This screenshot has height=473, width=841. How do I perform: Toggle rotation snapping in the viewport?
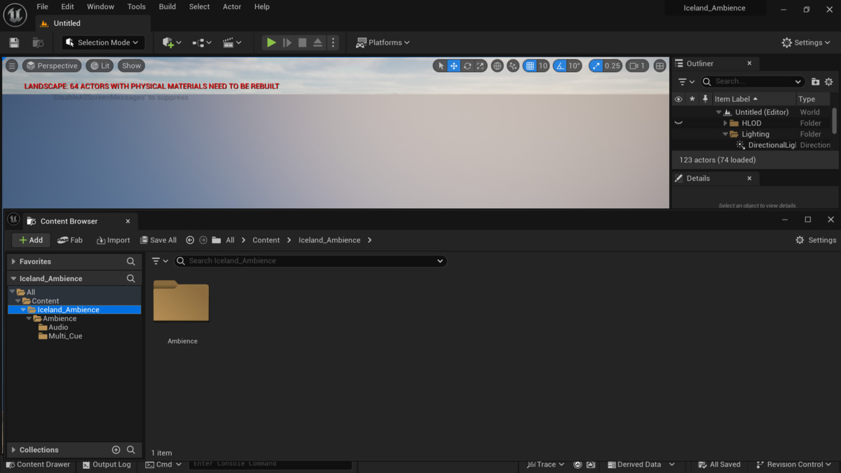[559, 66]
